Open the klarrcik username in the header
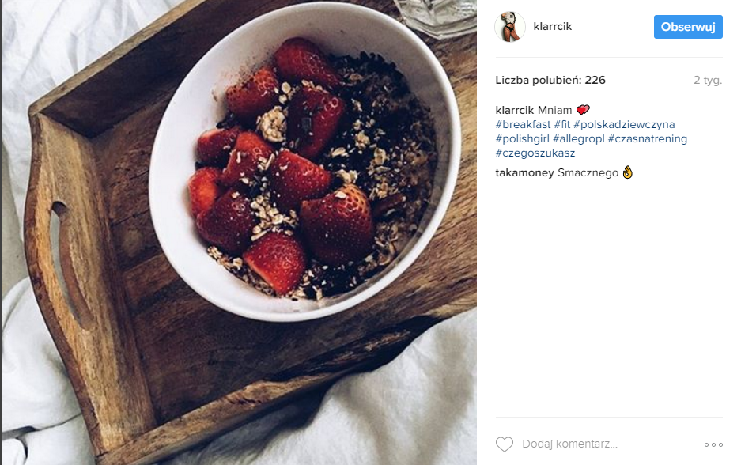This screenshot has height=465, width=741. tap(553, 26)
